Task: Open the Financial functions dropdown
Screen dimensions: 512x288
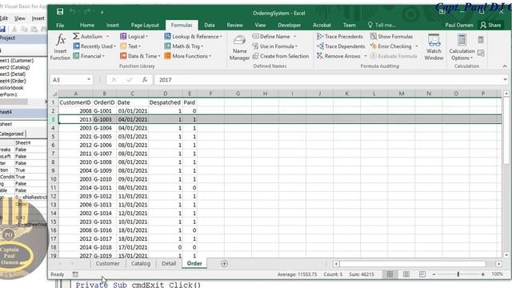Action: (89, 56)
